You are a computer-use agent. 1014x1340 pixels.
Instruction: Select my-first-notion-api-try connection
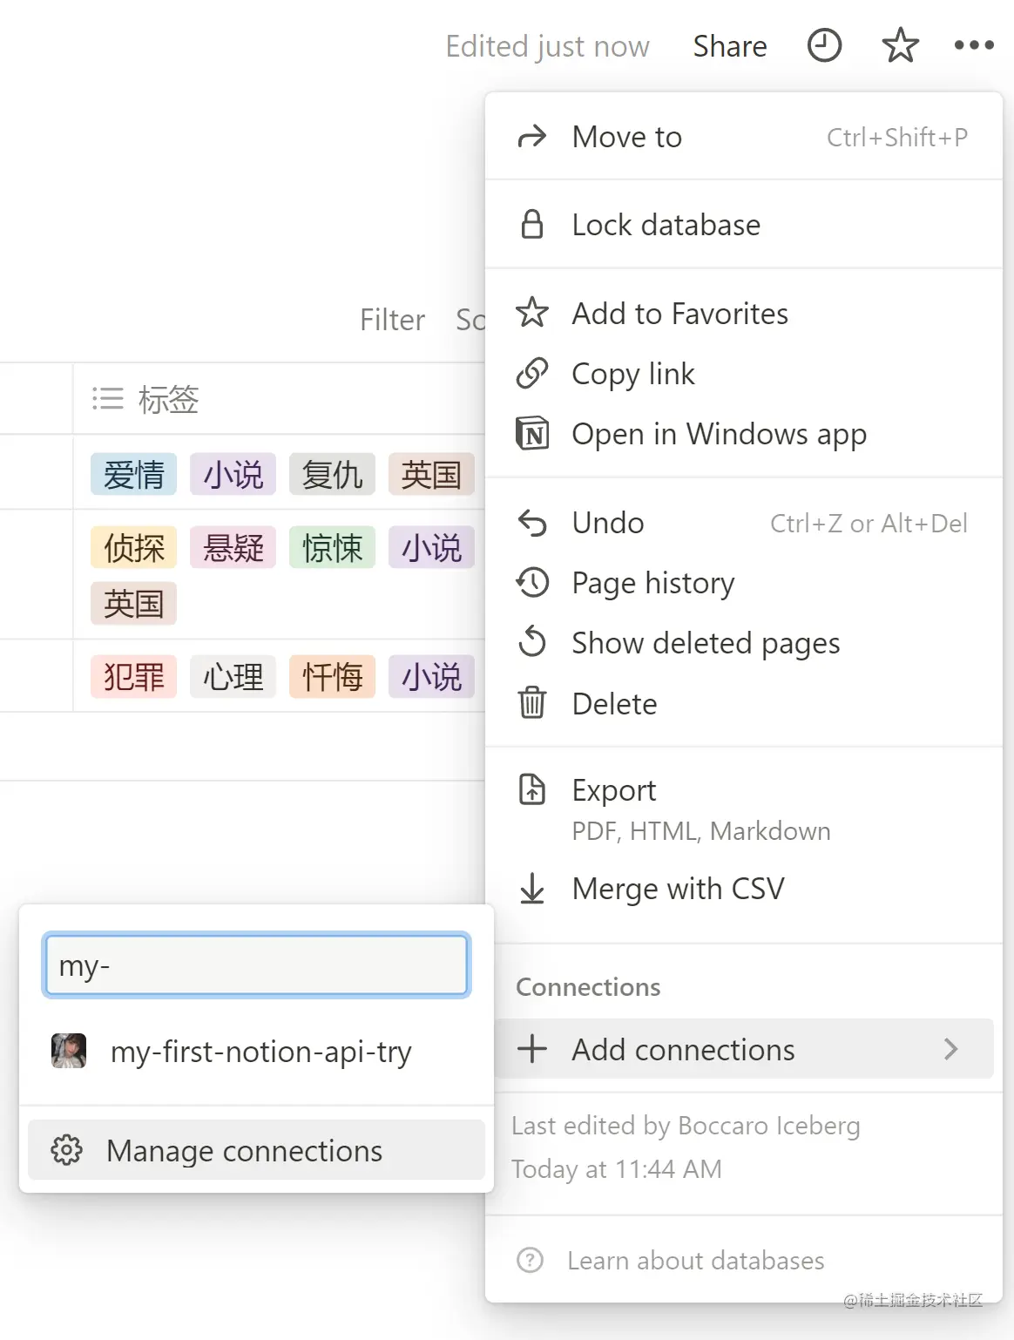click(260, 1052)
